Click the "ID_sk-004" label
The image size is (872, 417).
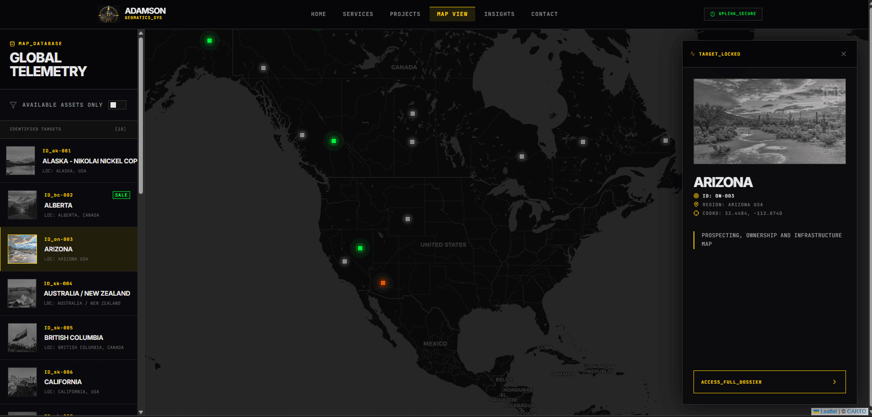pos(58,284)
